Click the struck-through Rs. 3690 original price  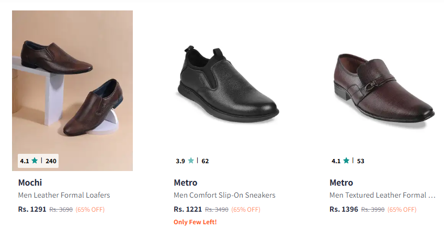click(61, 210)
